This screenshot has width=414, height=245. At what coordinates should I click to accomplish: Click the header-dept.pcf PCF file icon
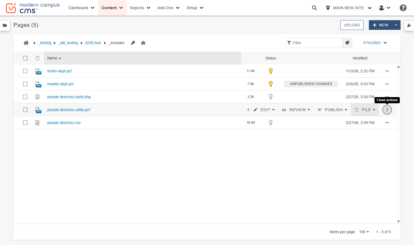[x=38, y=84]
